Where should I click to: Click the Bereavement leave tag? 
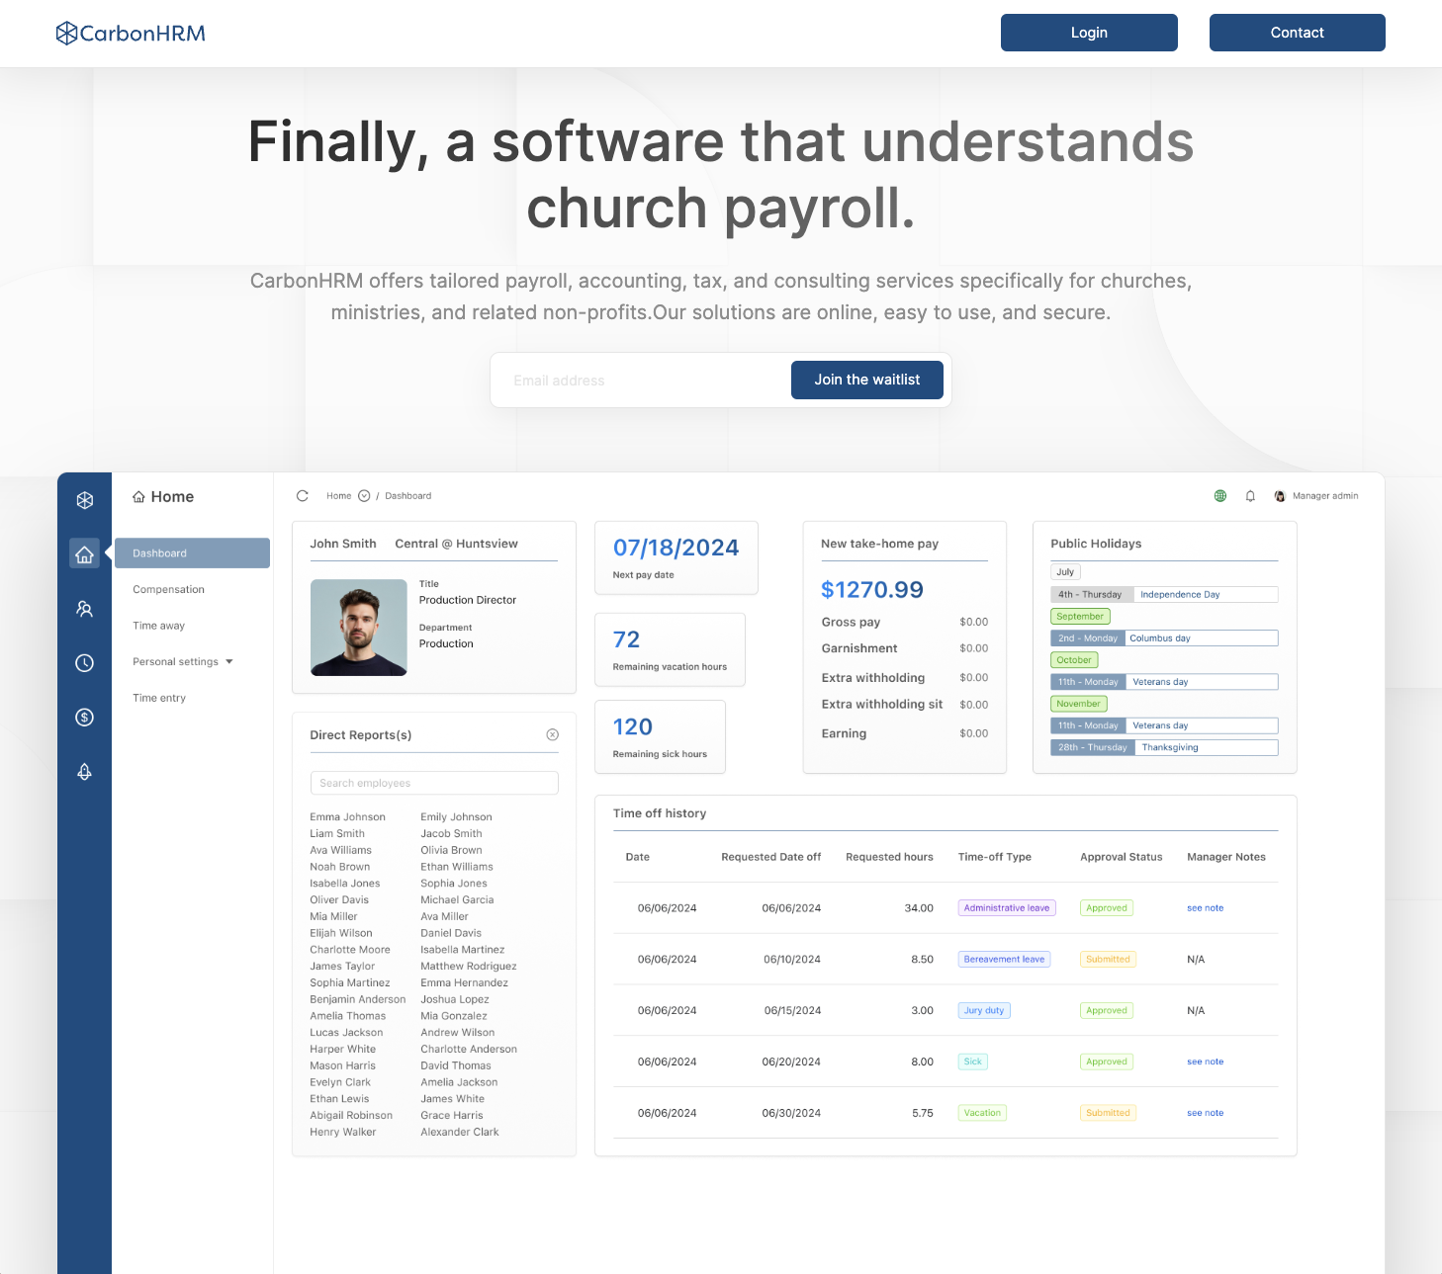pos(1004,960)
